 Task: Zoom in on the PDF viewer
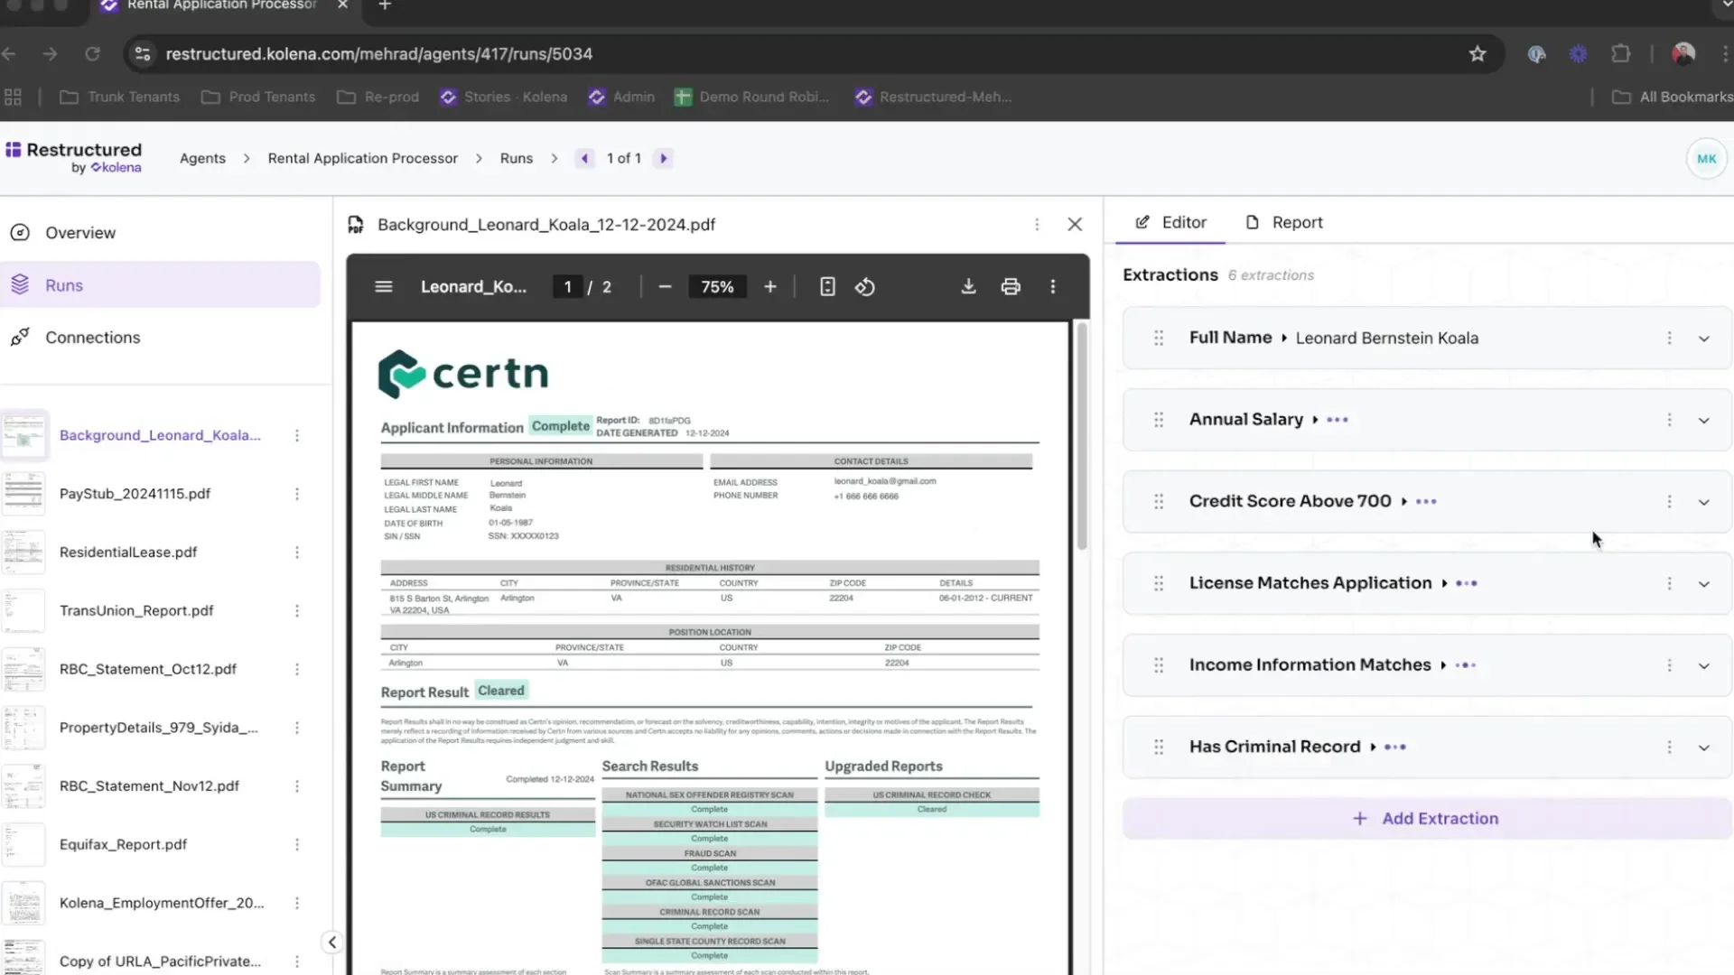769,286
